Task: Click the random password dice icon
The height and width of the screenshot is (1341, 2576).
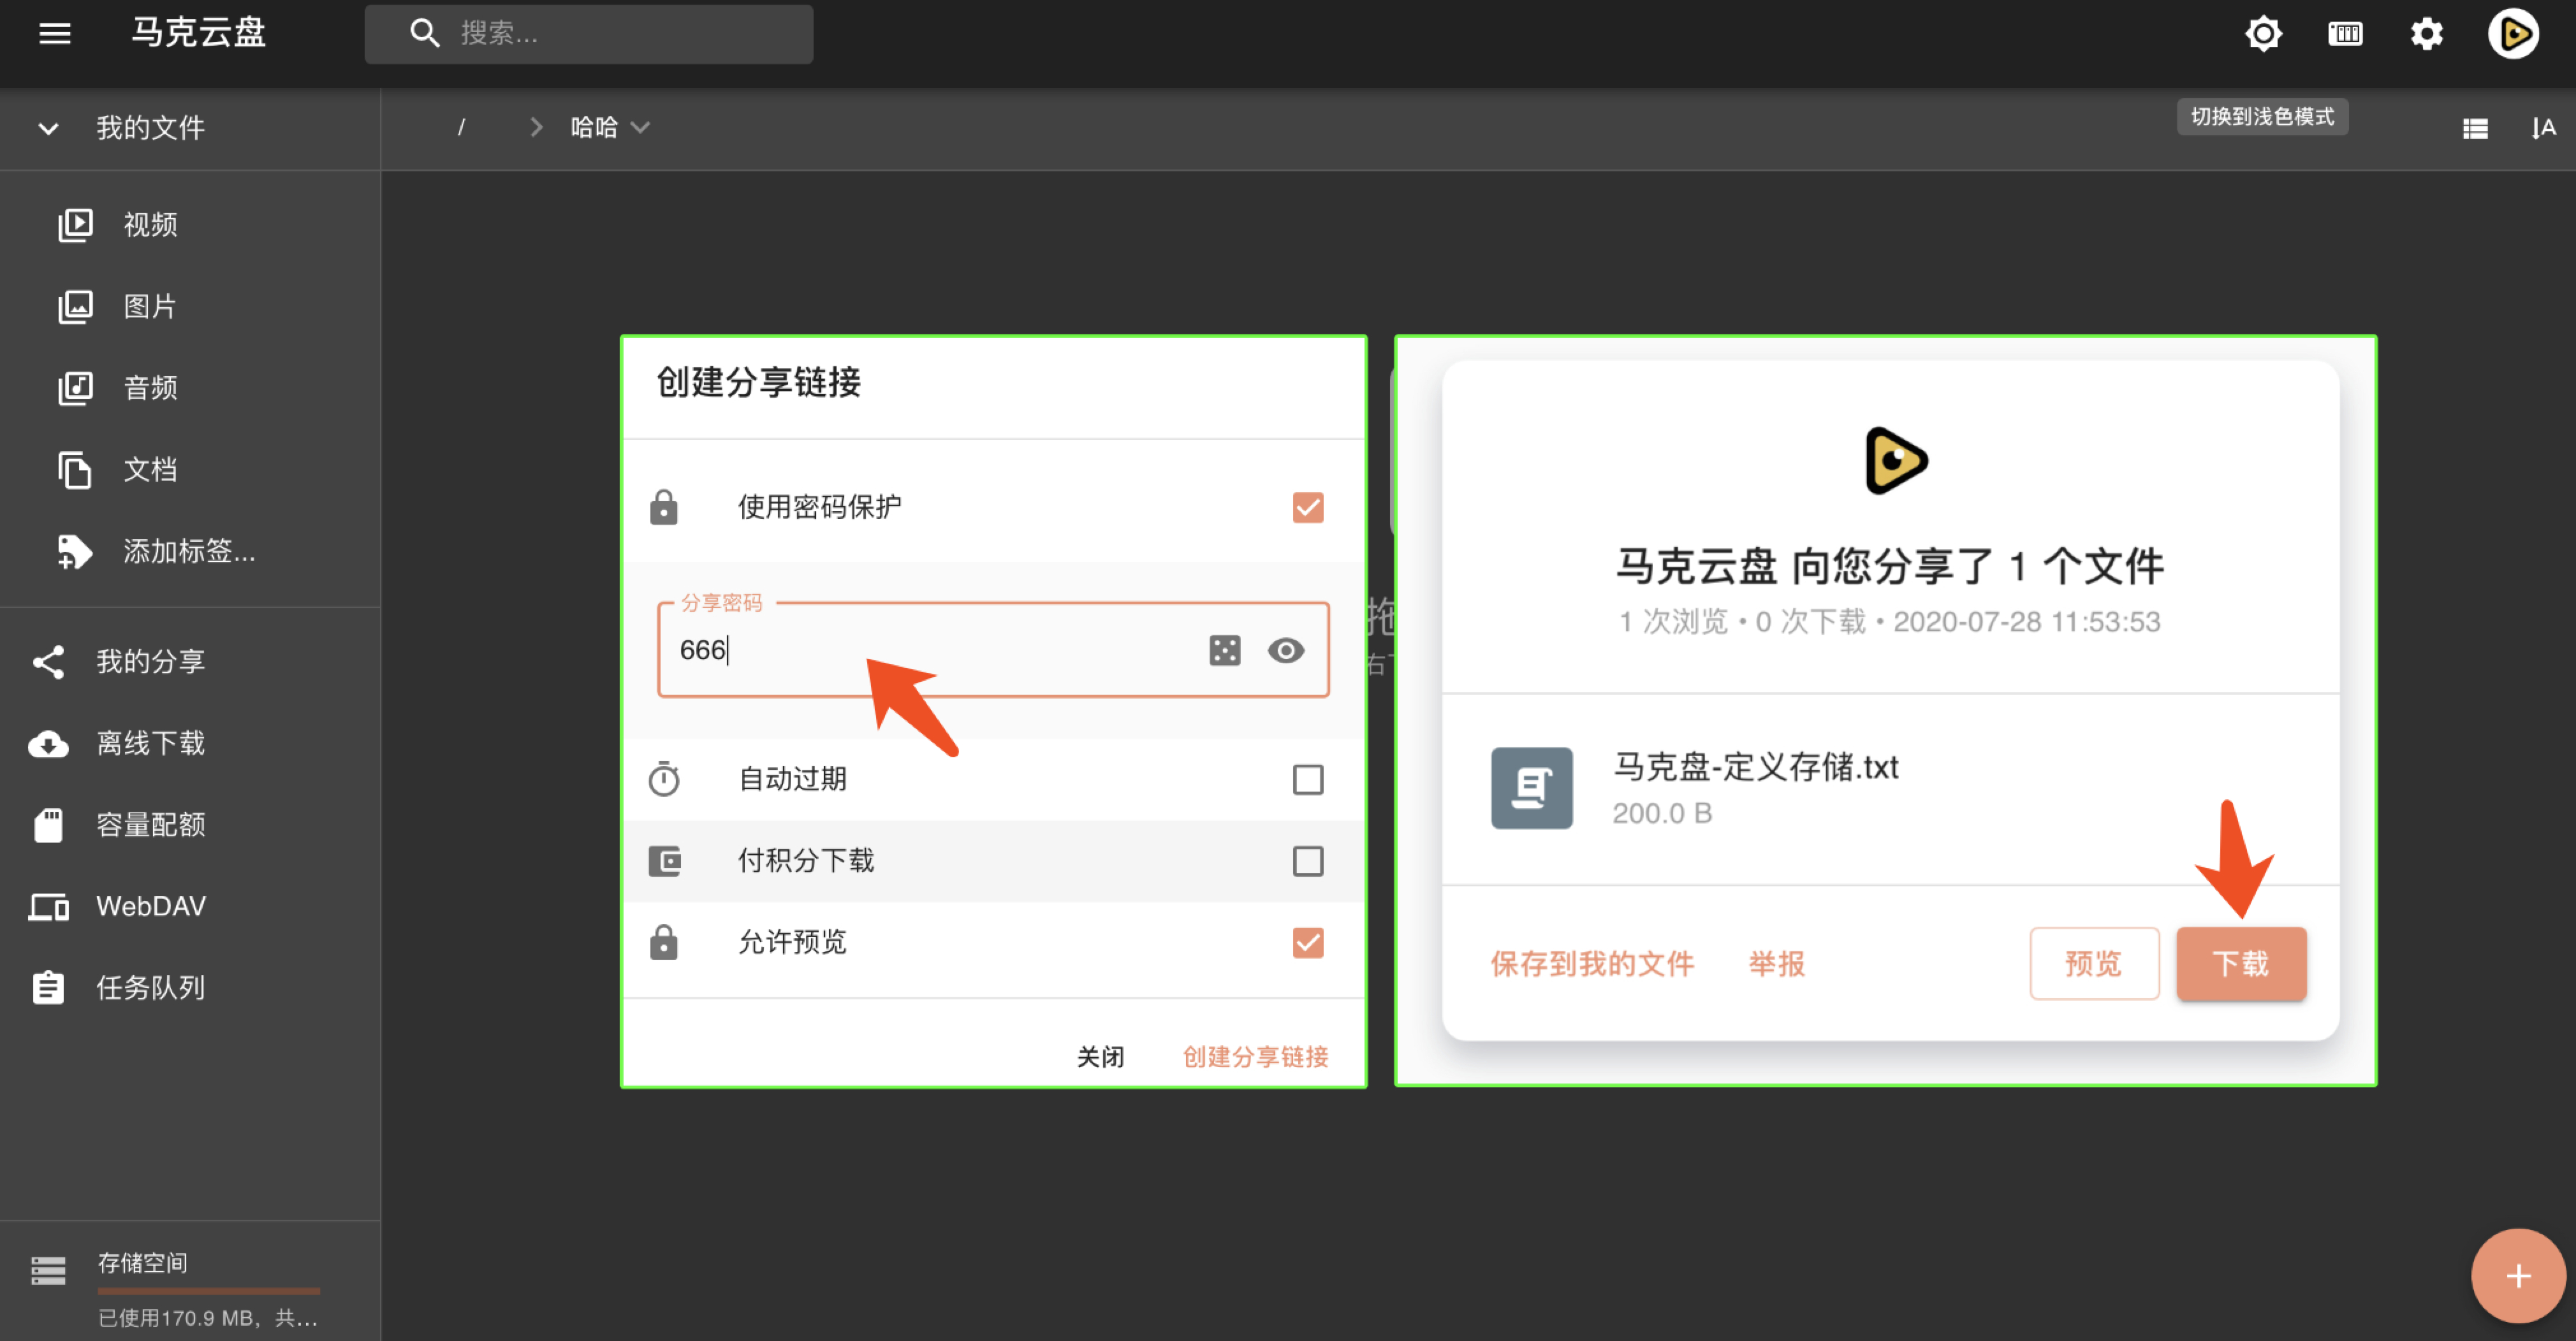Action: [x=1224, y=651]
